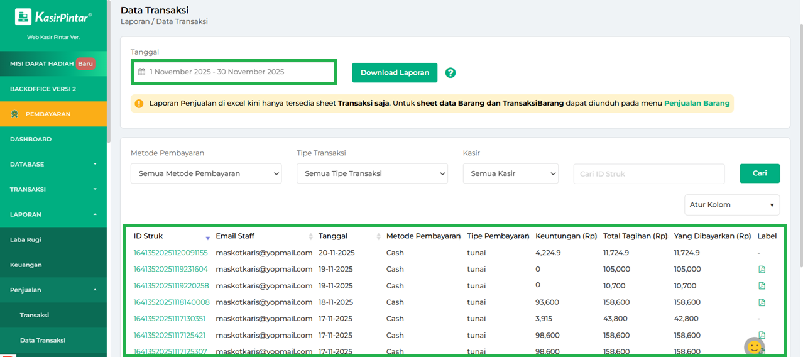Open the Atur Kolom column selector
Viewport: 803px width, 357px height.
tap(731, 205)
